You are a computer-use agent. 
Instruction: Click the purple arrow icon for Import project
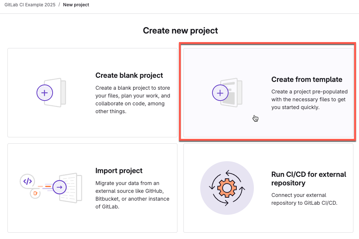click(59, 187)
